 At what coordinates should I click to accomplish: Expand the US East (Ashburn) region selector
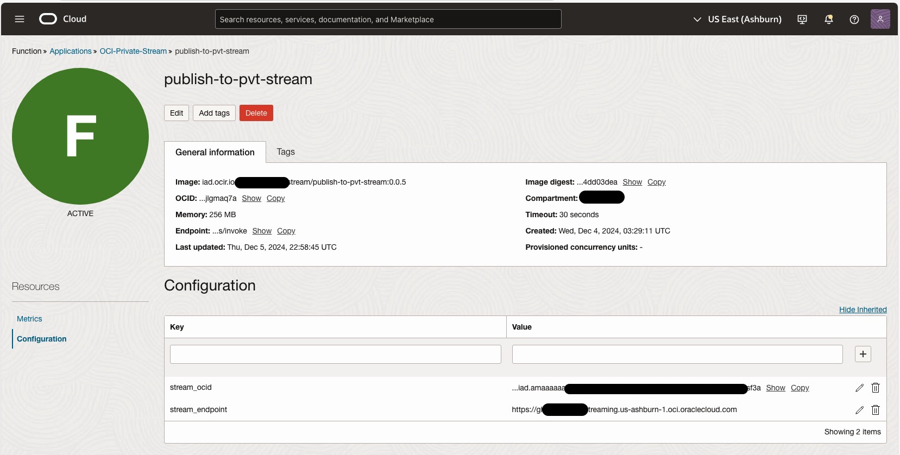(737, 19)
